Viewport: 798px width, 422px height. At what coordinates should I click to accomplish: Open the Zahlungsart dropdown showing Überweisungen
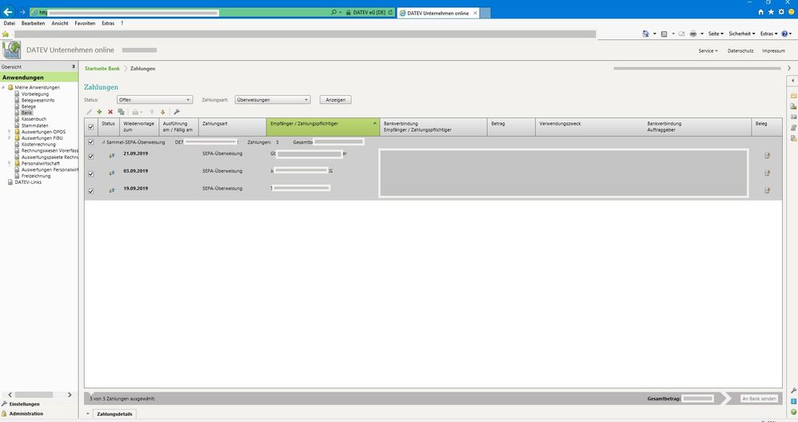click(273, 100)
